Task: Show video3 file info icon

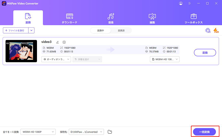Action: (64, 42)
